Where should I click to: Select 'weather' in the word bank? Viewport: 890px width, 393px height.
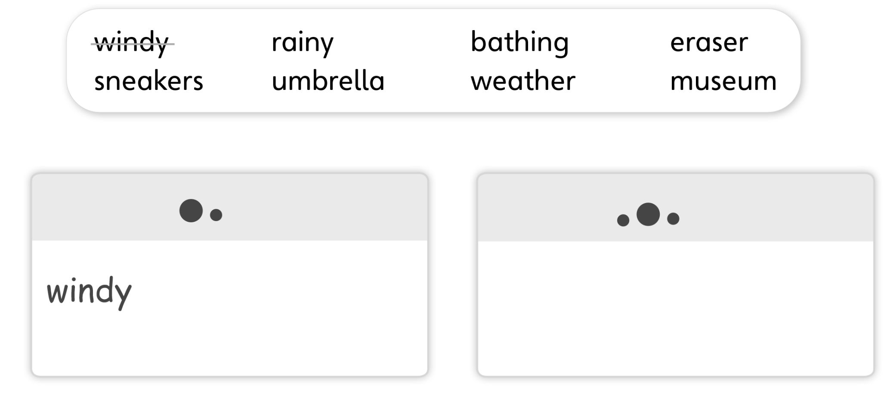pyautogui.click(x=523, y=81)
